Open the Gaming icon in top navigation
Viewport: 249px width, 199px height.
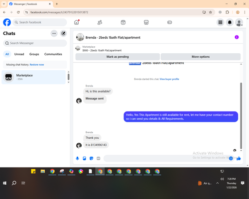tap(169, 22)
